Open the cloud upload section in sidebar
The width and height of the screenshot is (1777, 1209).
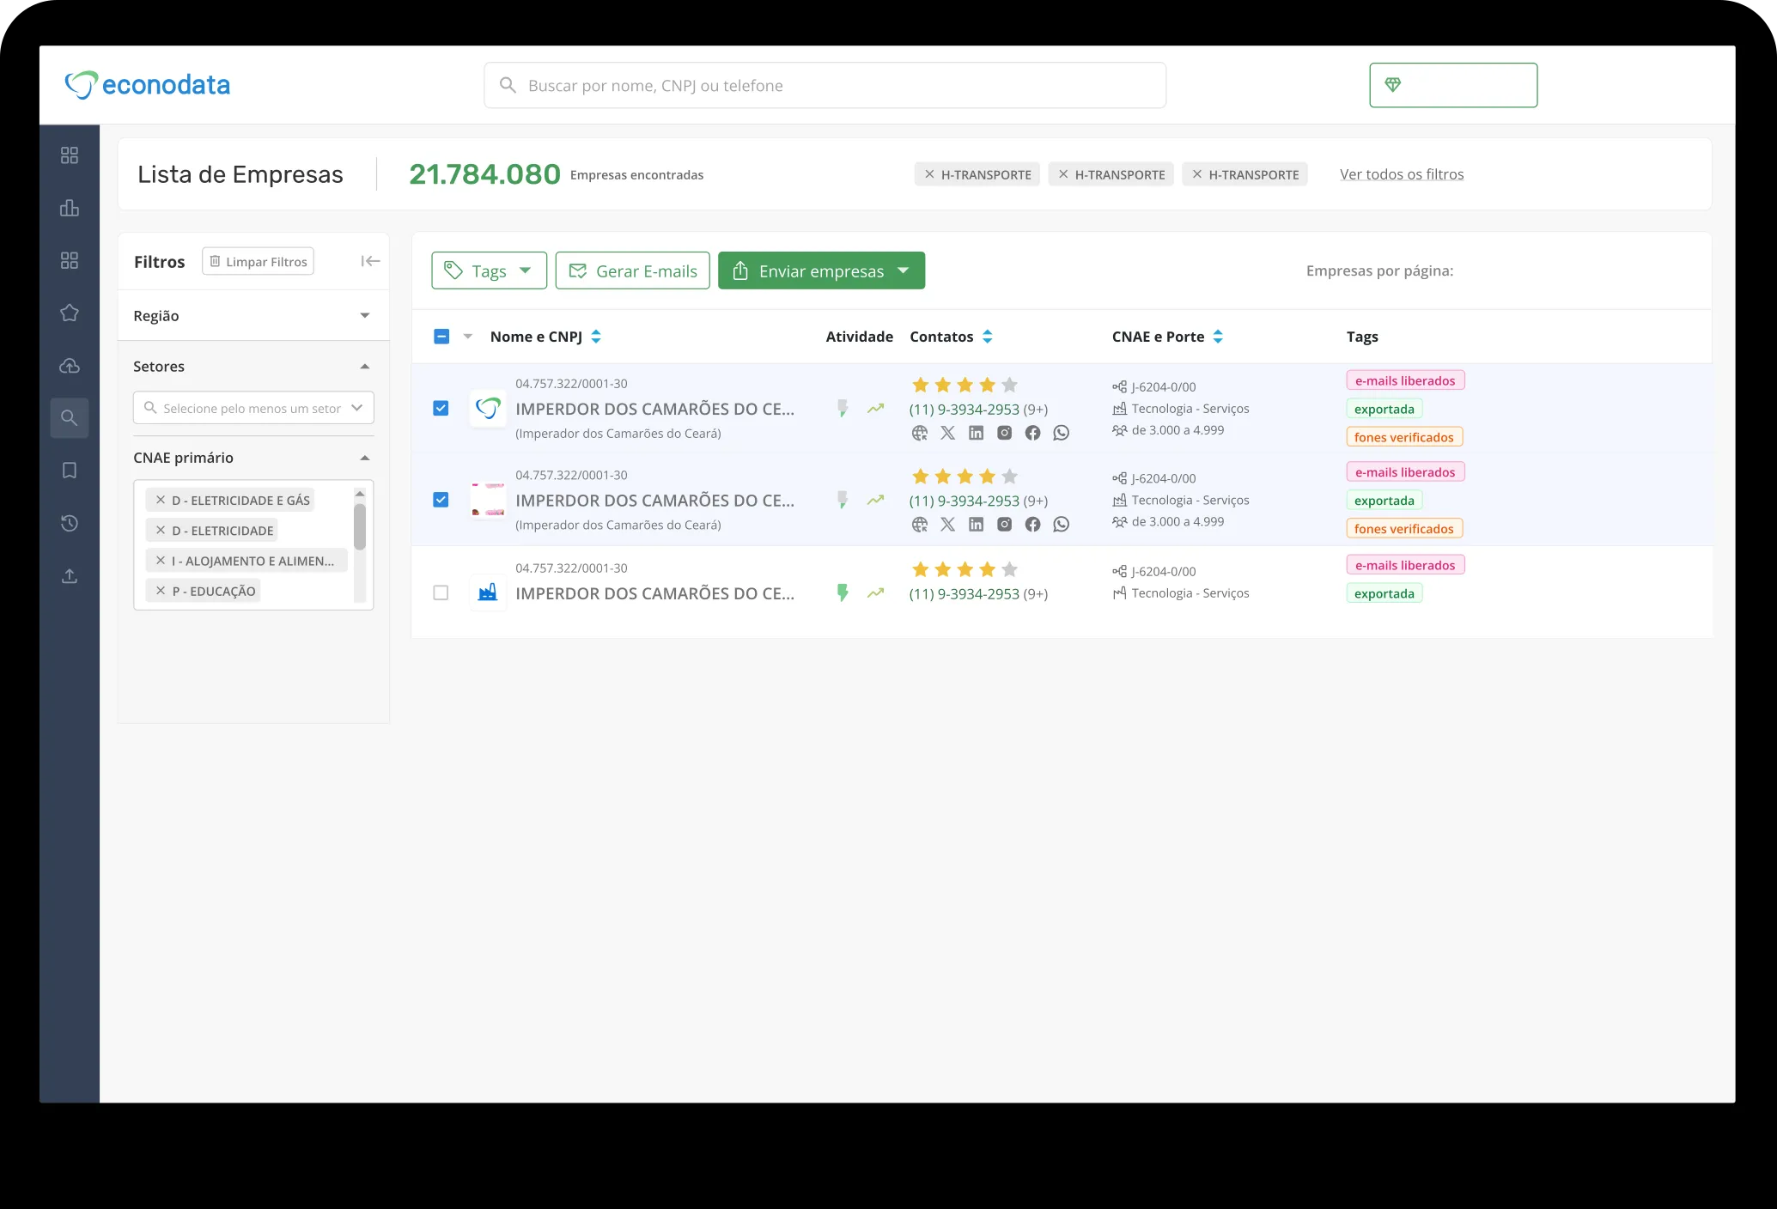pyautogui.click(x=70, y=365)
